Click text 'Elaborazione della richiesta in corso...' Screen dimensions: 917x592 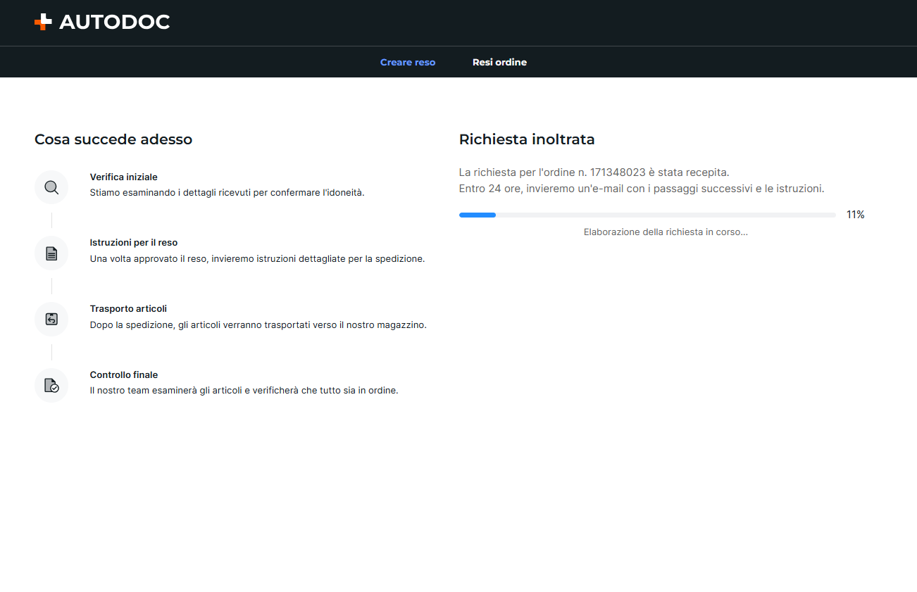(666, 232)
